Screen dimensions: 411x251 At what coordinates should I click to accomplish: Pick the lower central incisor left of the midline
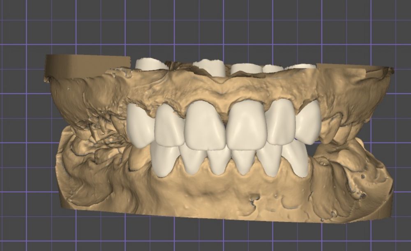(219, 161)
